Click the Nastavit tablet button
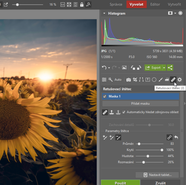The height and width of the screenshot is (185, 186). click(157, 175)
